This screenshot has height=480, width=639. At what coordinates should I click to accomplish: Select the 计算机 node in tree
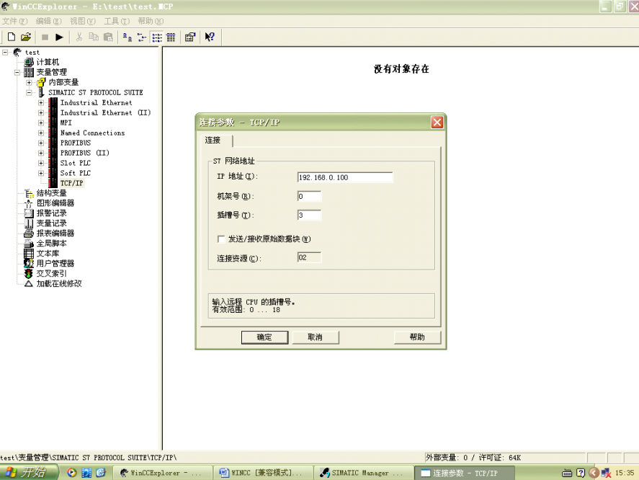tap(48, 62)
